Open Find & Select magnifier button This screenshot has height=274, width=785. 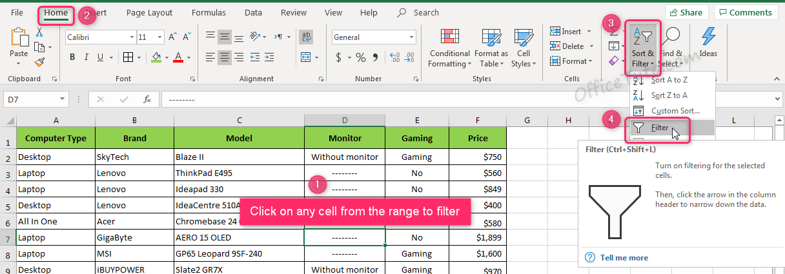click(670, 47)
